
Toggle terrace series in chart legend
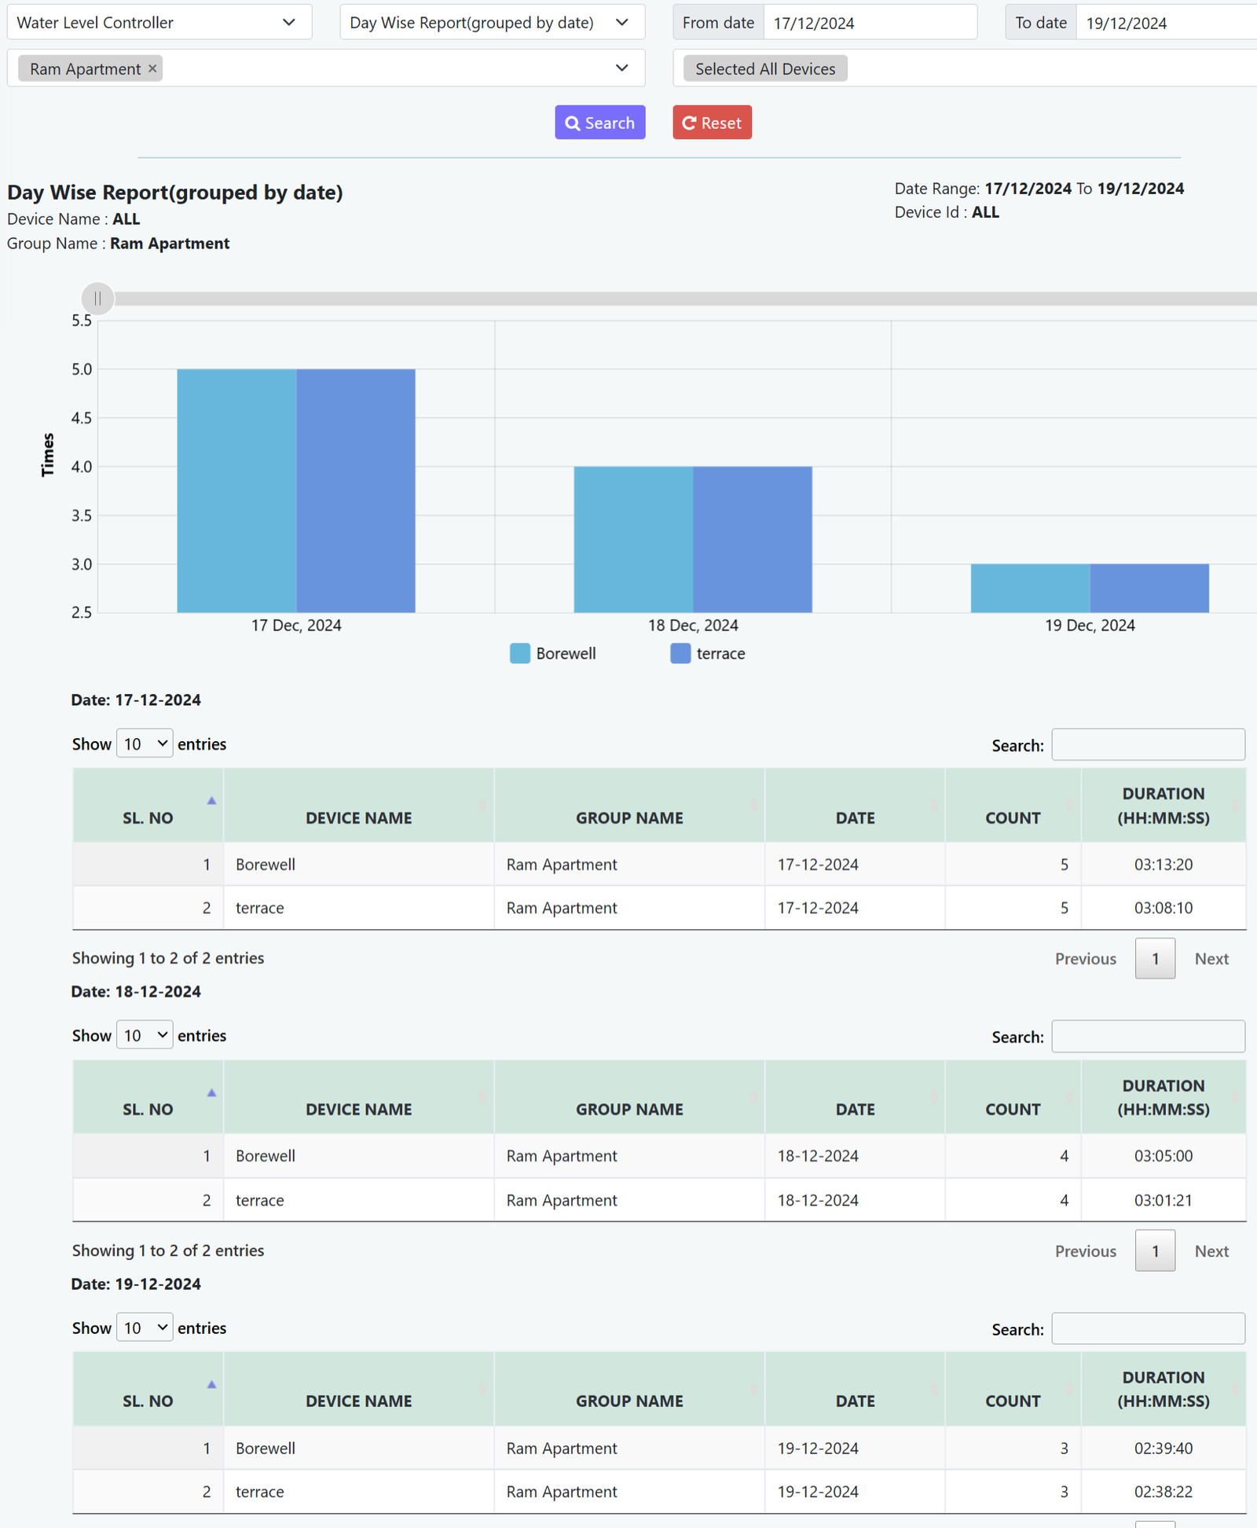point(708,653)
